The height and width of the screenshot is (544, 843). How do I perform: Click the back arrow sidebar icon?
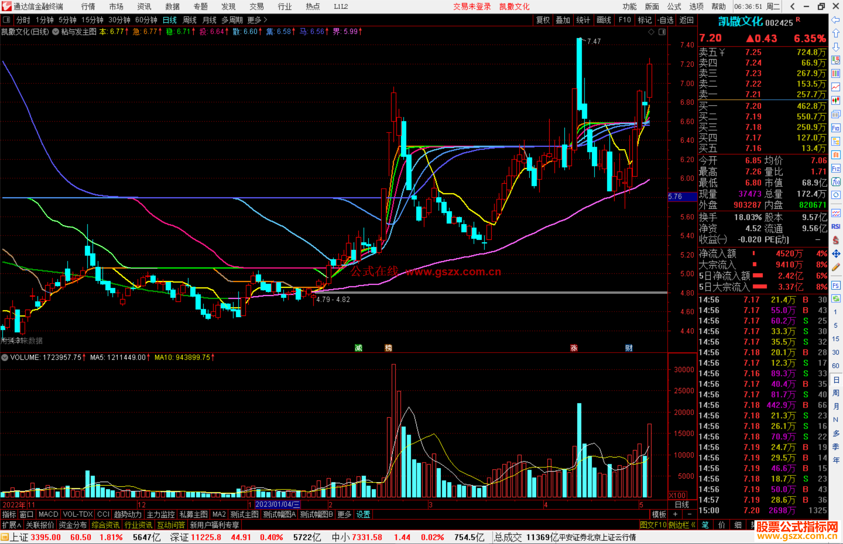click(836, 20)
